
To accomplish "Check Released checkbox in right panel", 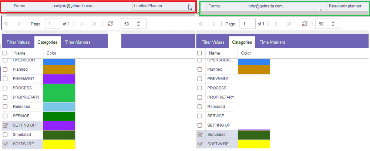I will click(200, 107).
